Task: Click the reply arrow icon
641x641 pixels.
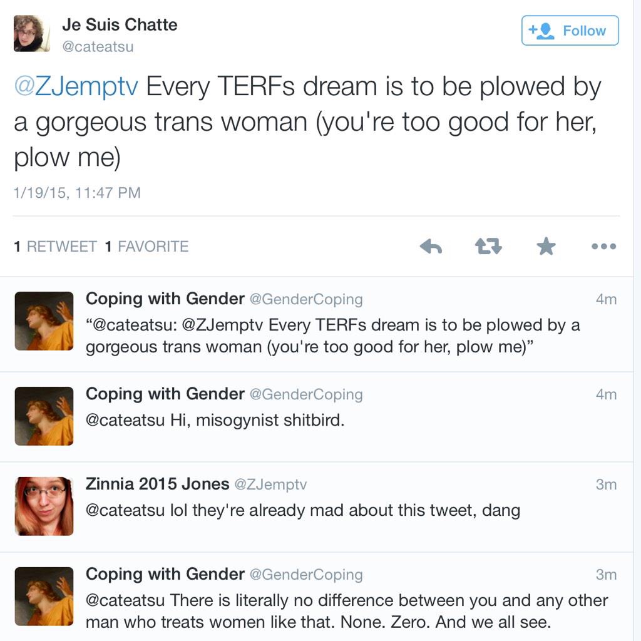Action: point(431,247)
